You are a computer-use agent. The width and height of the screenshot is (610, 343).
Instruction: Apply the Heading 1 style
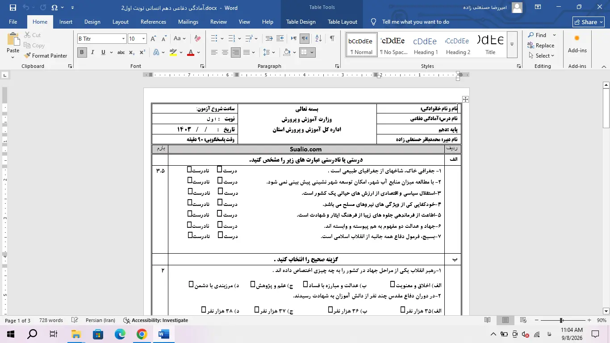tap(425, 44)
